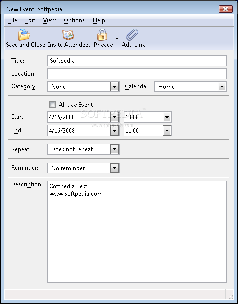Click the "www.softpedia.com" line in Description
This screenshot has height=304, width=238.
pyautogui.click(x=76, y=194)
